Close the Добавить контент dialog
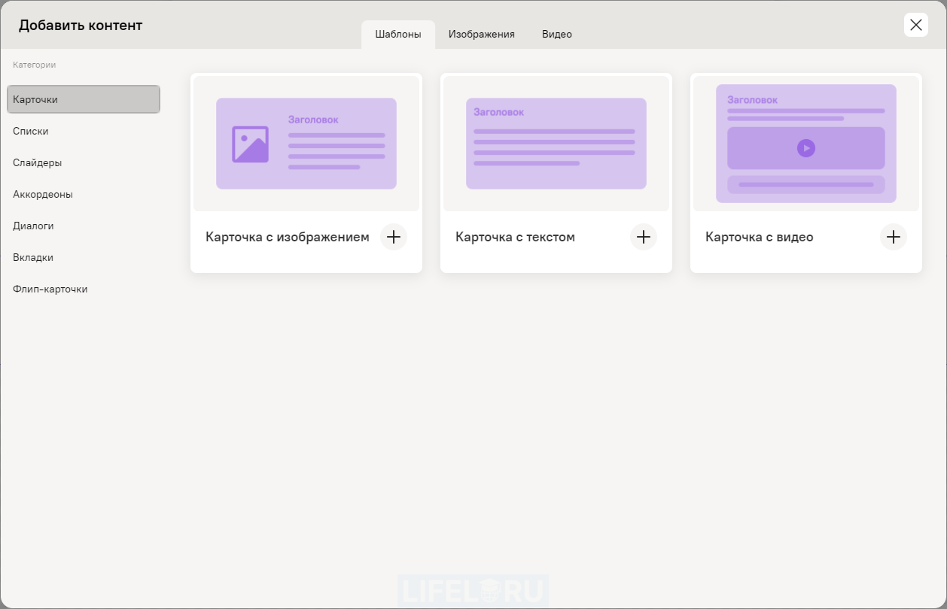The height and width of the screenshot is (609, 947). 915,25
